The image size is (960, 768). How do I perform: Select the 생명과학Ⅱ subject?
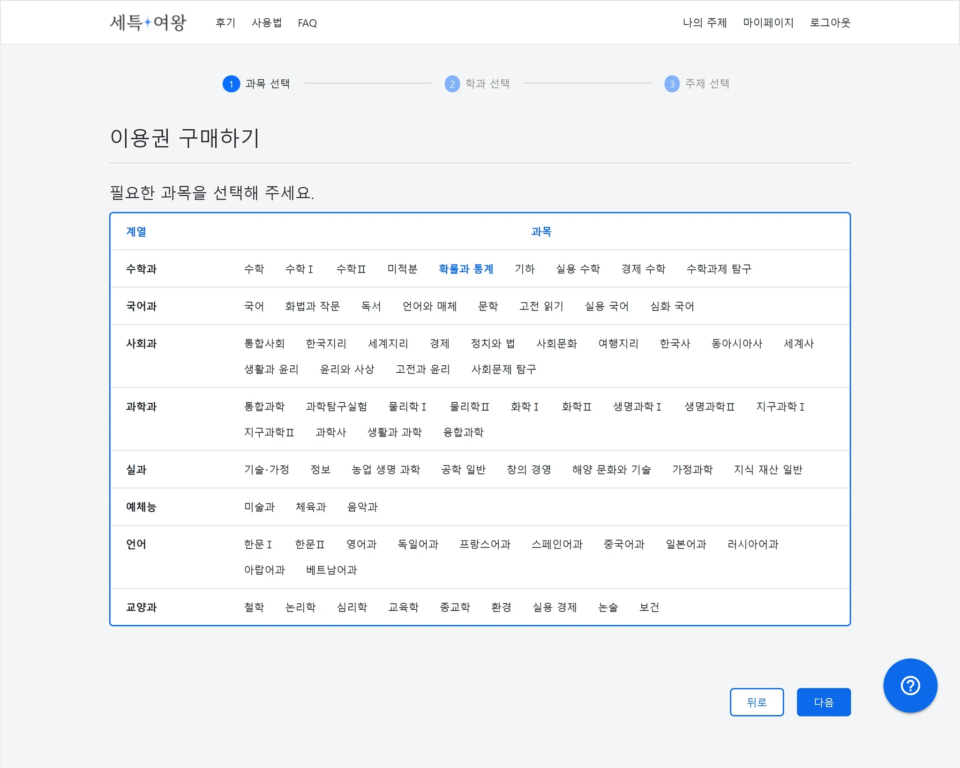pyautogui.click(x=709, y=406)
